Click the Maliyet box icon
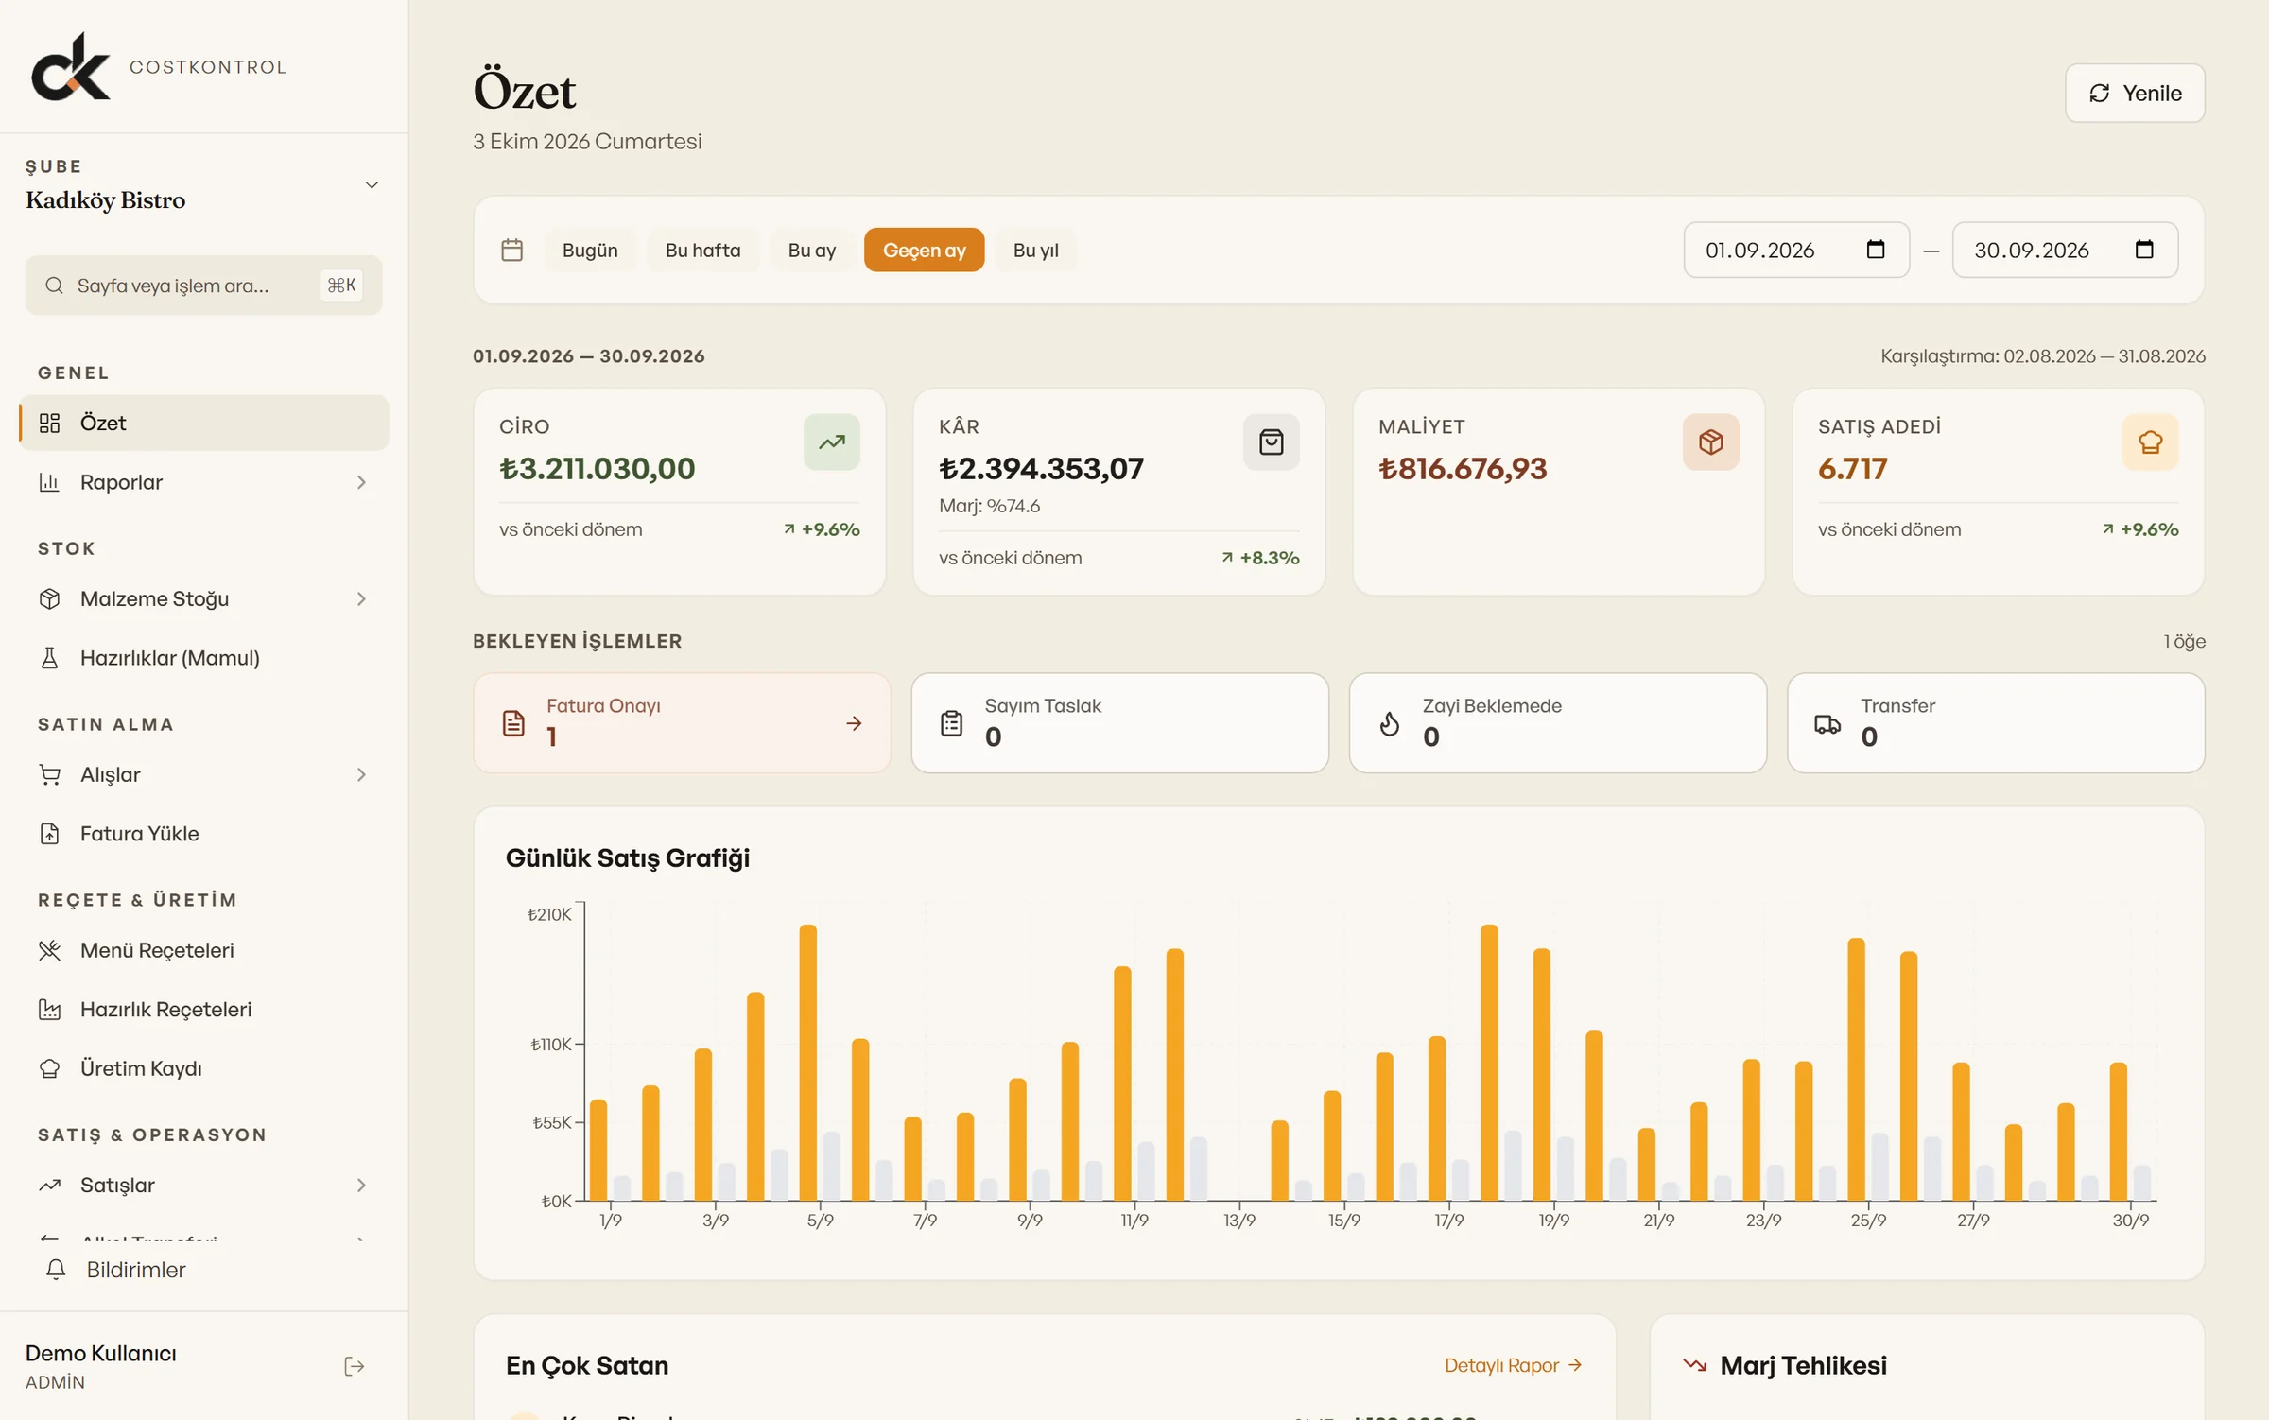 click(1711, 442)
